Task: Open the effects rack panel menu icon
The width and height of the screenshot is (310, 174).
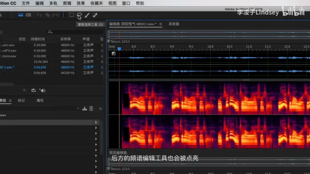Action: tap(10, 100)
